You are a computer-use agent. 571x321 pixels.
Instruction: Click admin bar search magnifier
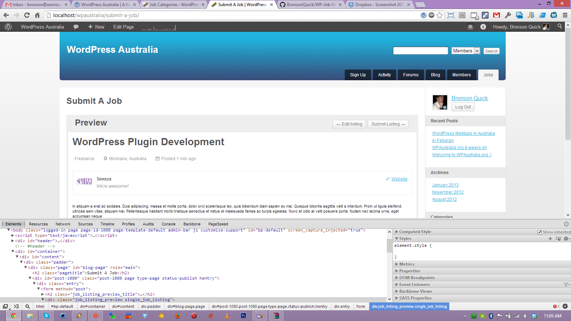[560, 26]
